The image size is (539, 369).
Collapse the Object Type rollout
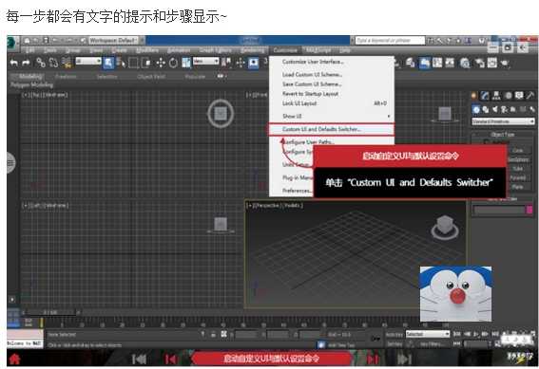point(502,135)
